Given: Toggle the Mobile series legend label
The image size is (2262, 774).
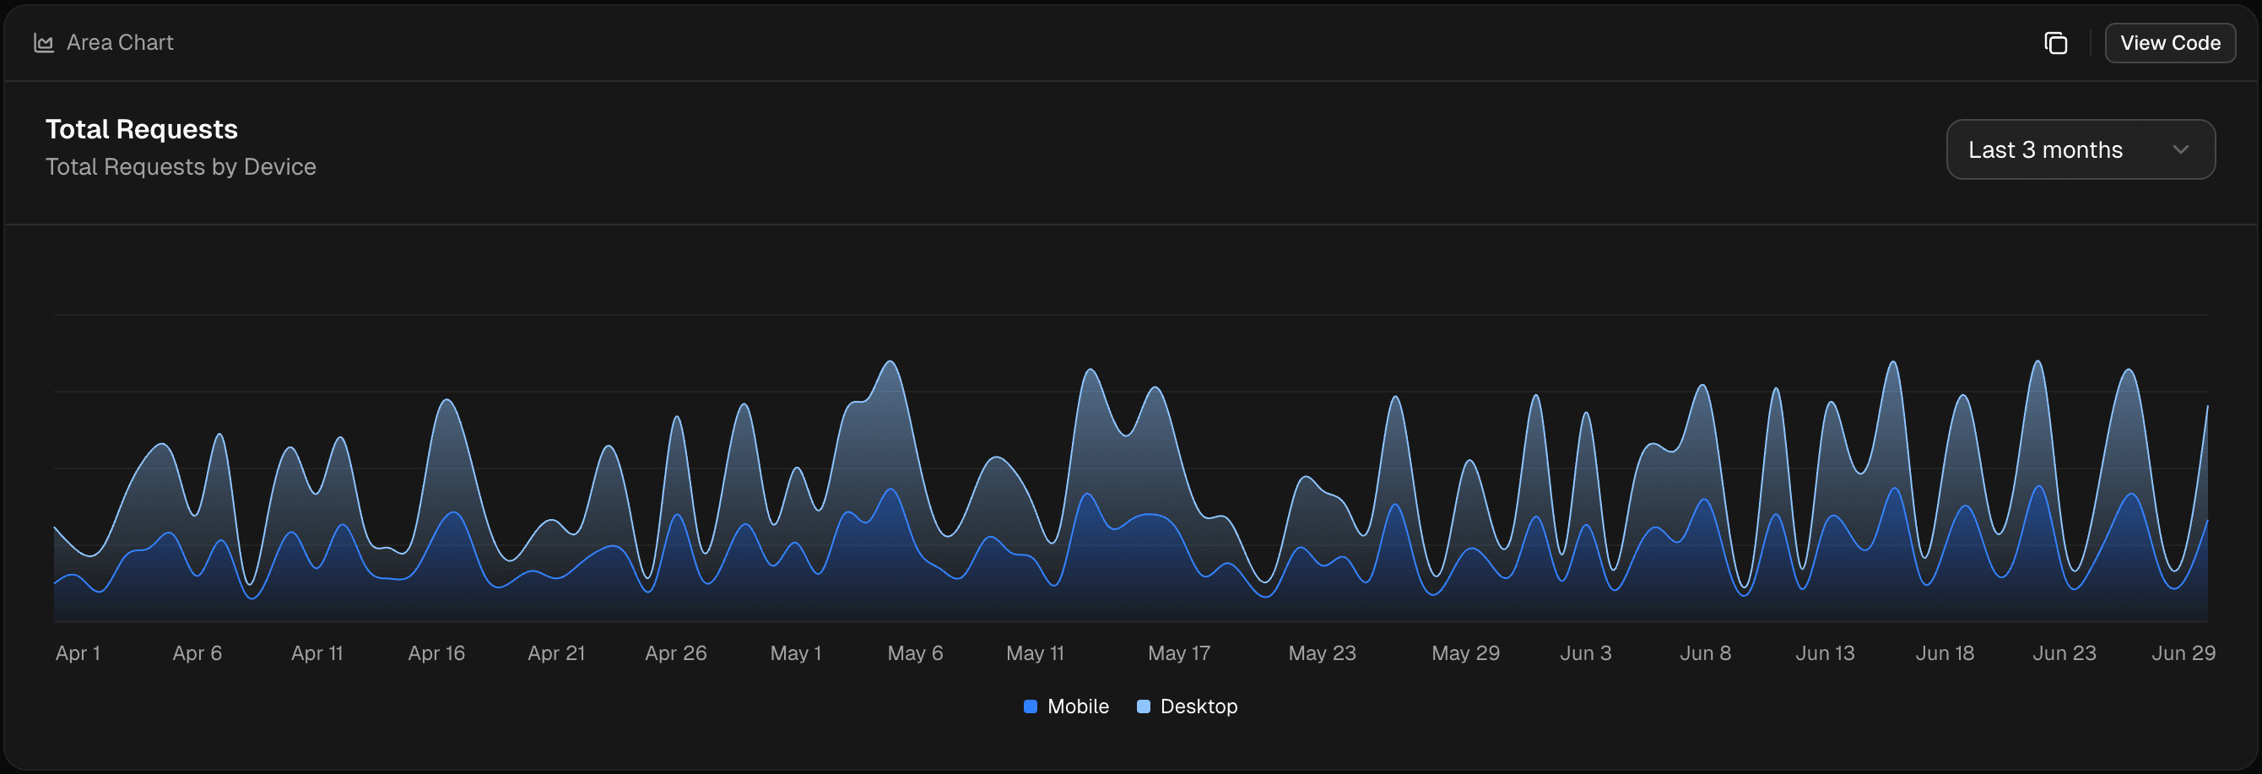Looking at the screenshot, I should pos(1078,706).
